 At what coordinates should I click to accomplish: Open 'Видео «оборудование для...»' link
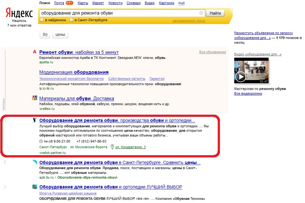(258, 54)
